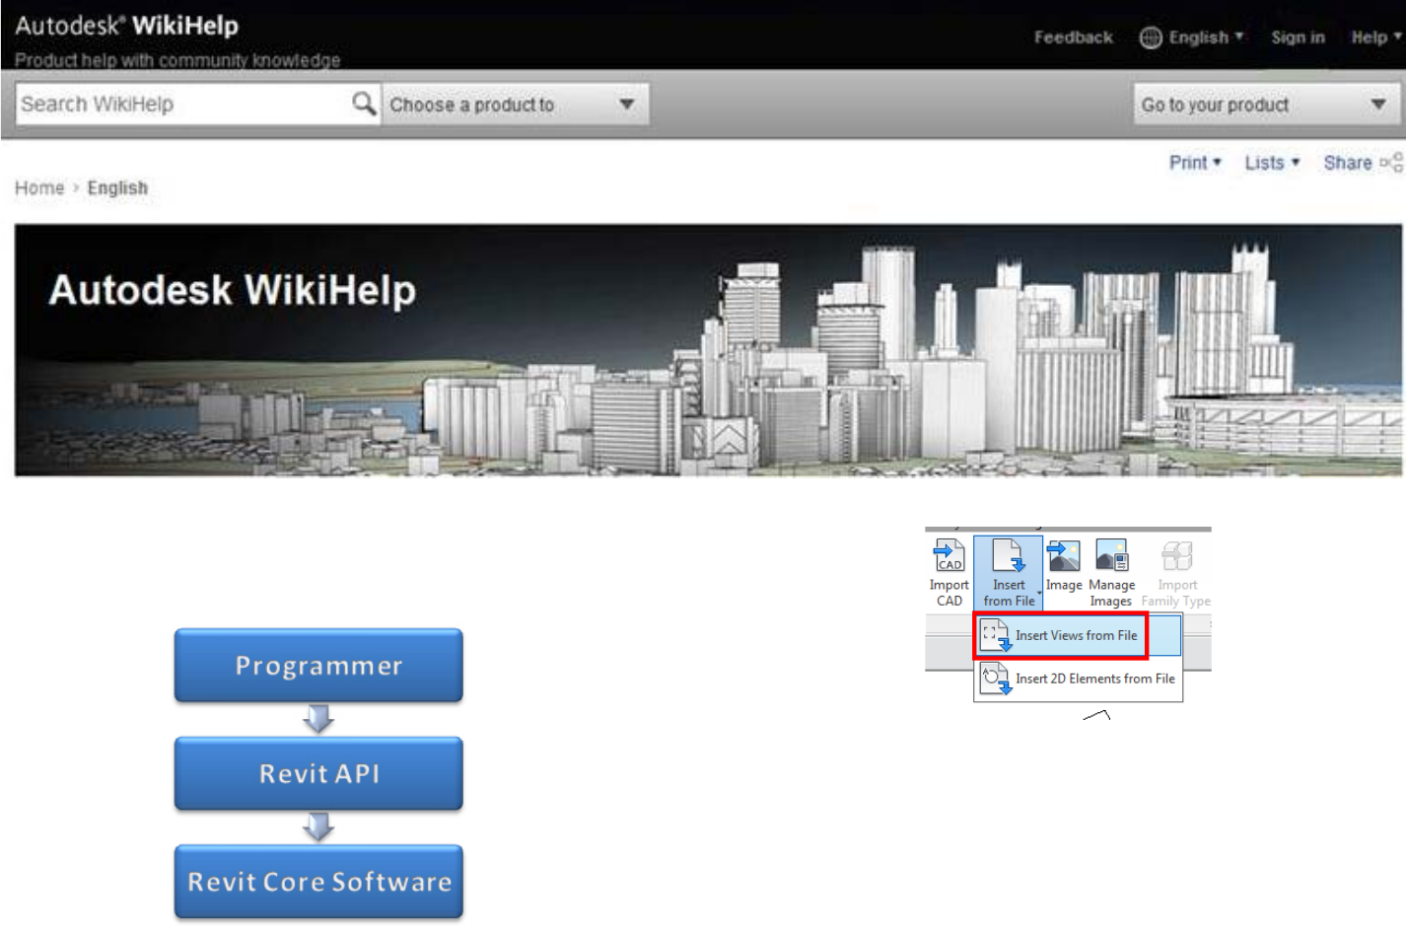
Task: Expand the English language dropdown
Action: (x=1206, y=37)
